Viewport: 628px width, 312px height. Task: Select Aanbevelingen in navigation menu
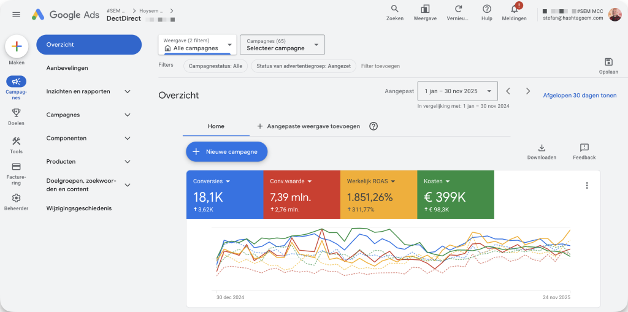67,68
